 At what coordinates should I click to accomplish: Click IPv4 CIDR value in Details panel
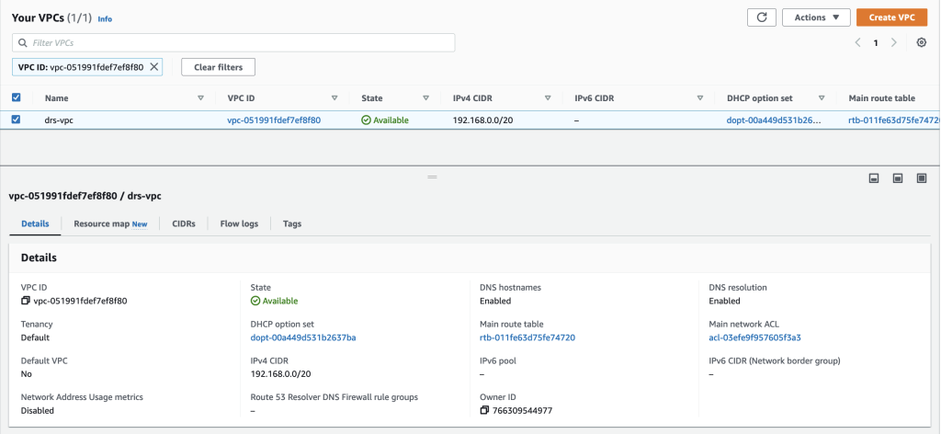(x=280, y=374)
